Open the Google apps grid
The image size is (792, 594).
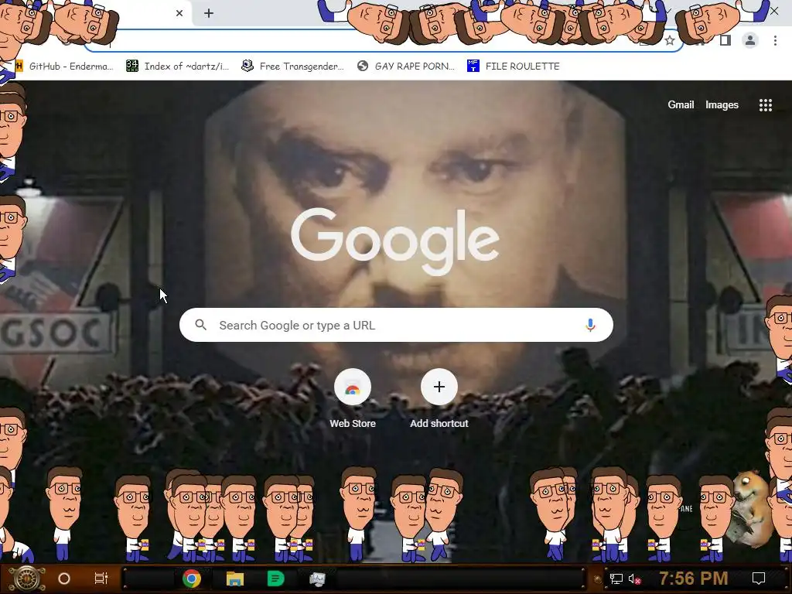(765, 105)
